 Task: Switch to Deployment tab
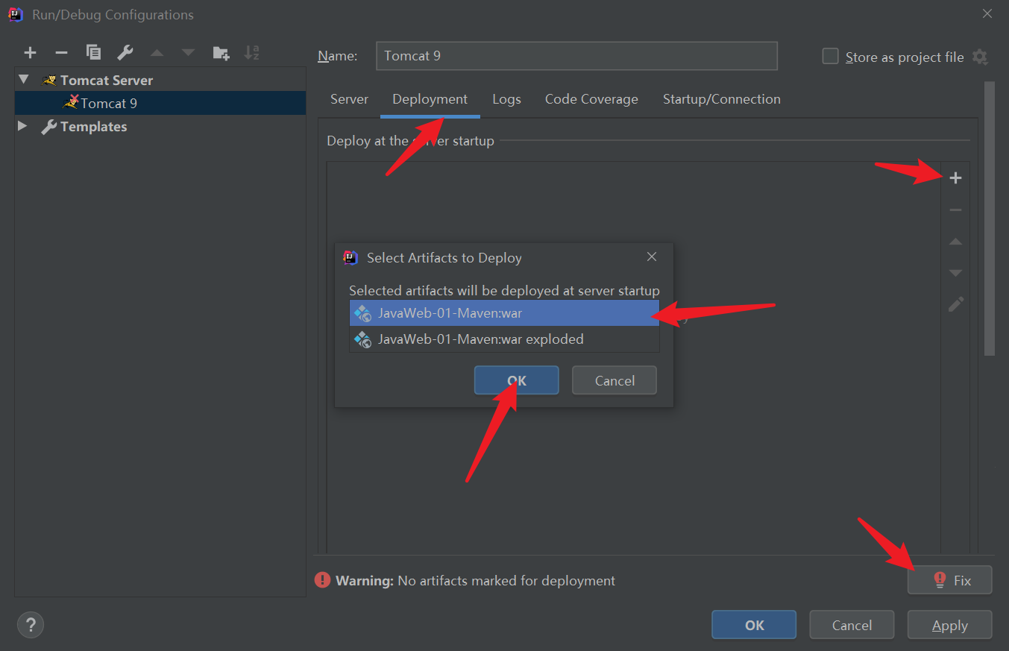point(430,99)
